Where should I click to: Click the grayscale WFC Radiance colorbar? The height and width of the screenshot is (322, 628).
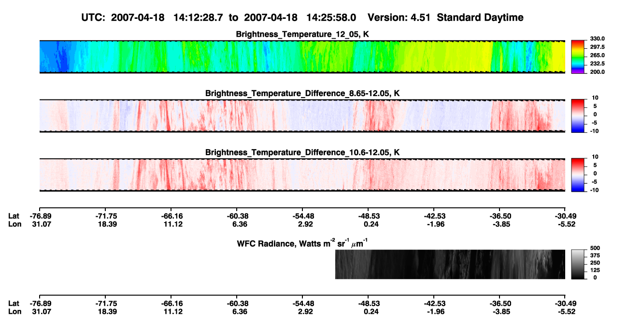click(x=578, y=264)
